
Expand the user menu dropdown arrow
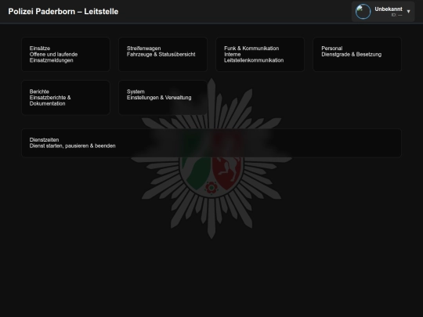tap(408, 11)
